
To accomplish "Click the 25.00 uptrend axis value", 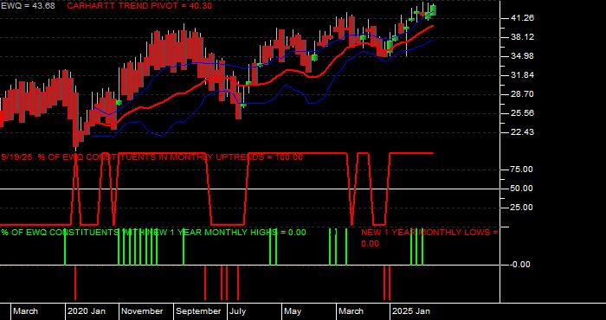I will pos(522,208).
